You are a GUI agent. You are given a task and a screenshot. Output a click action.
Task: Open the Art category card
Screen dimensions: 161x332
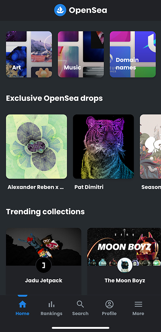[29, 55]
